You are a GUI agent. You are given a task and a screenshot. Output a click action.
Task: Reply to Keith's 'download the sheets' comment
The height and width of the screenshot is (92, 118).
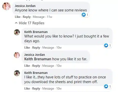point(36,89)
